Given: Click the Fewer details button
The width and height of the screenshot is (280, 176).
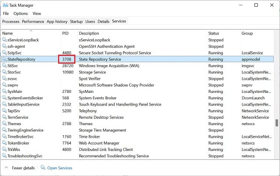Looking at the screenshot, I should click(x=23, y=168).
